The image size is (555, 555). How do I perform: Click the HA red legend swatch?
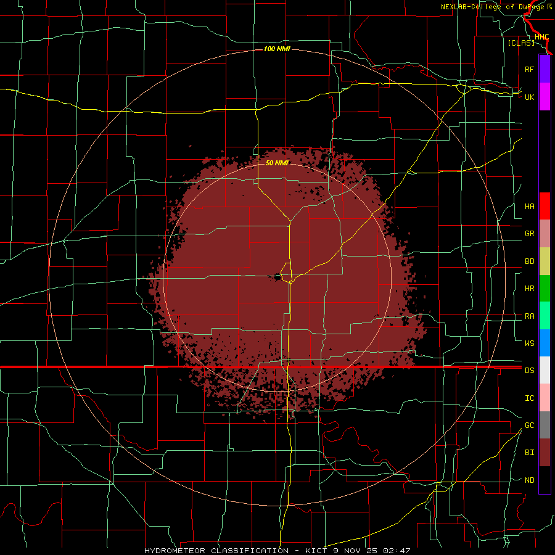pyautogui.click(x=545, y=206)
